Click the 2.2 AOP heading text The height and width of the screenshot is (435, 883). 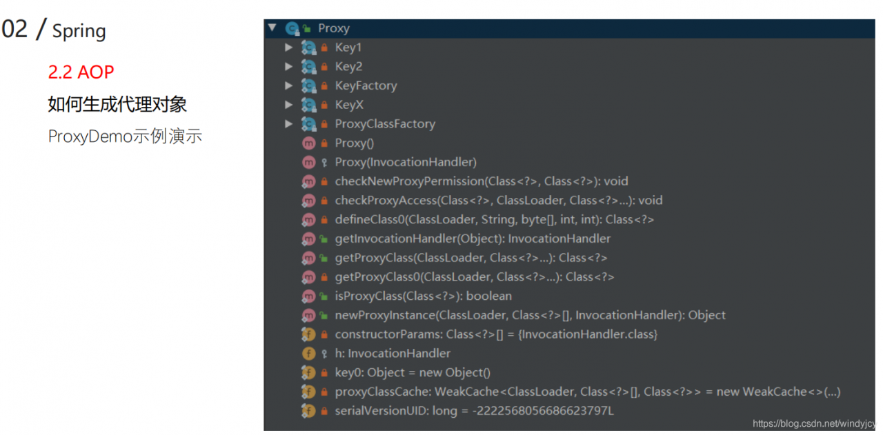point(81,72)
